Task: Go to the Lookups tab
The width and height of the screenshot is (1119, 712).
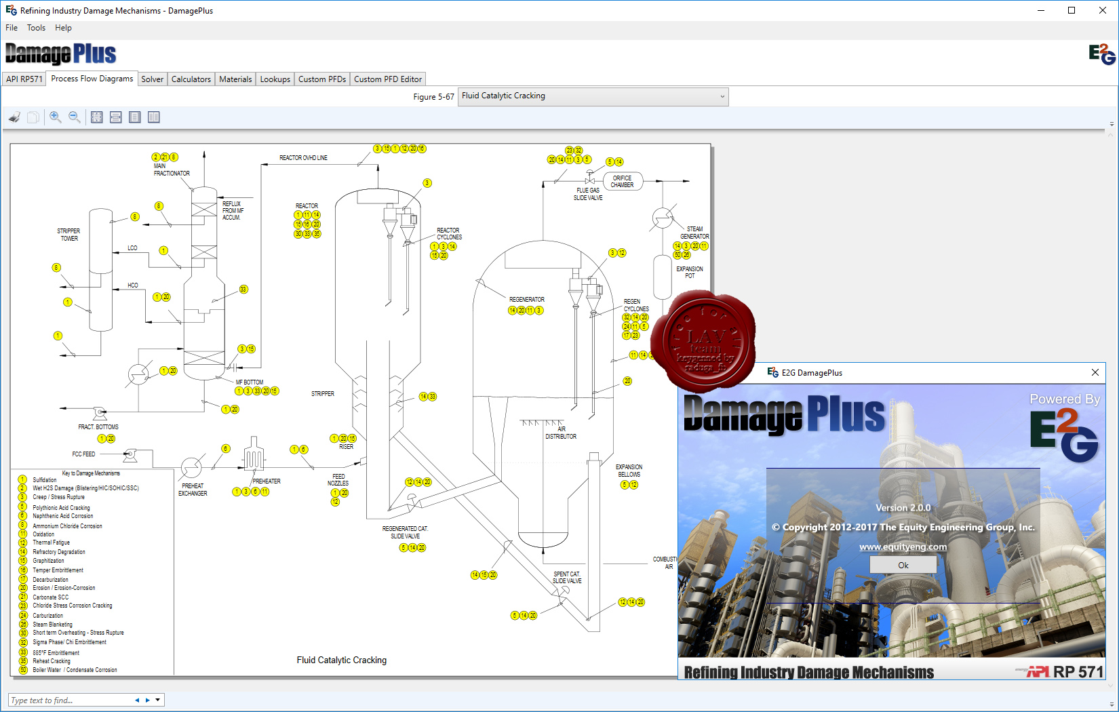Action: click(x=275, y=79)
